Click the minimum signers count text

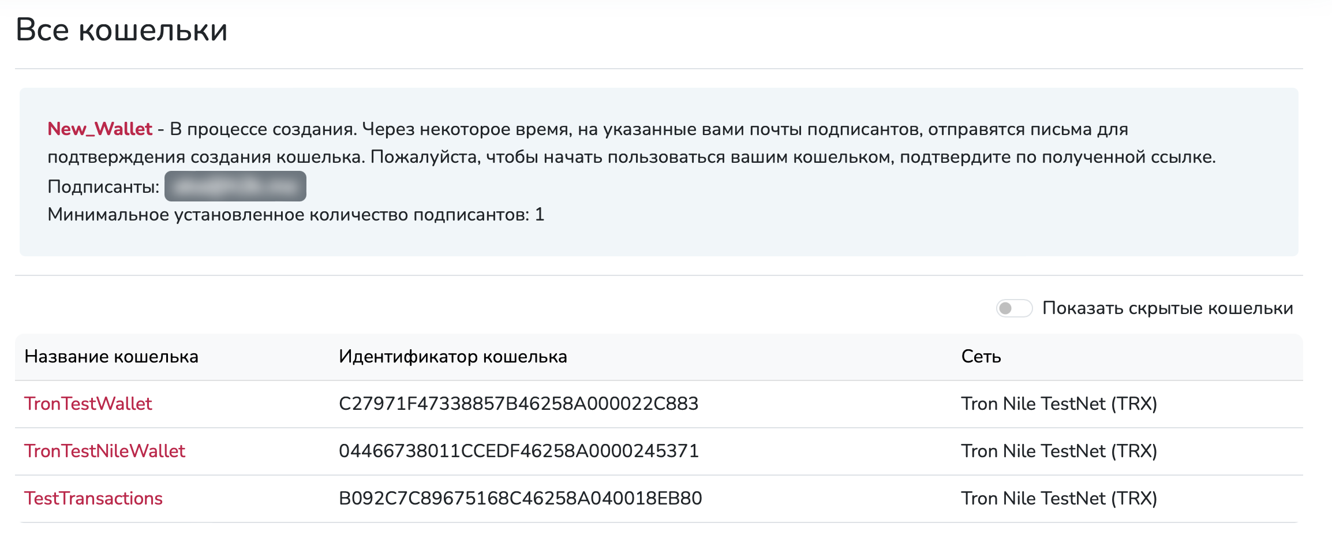[295, 215]
